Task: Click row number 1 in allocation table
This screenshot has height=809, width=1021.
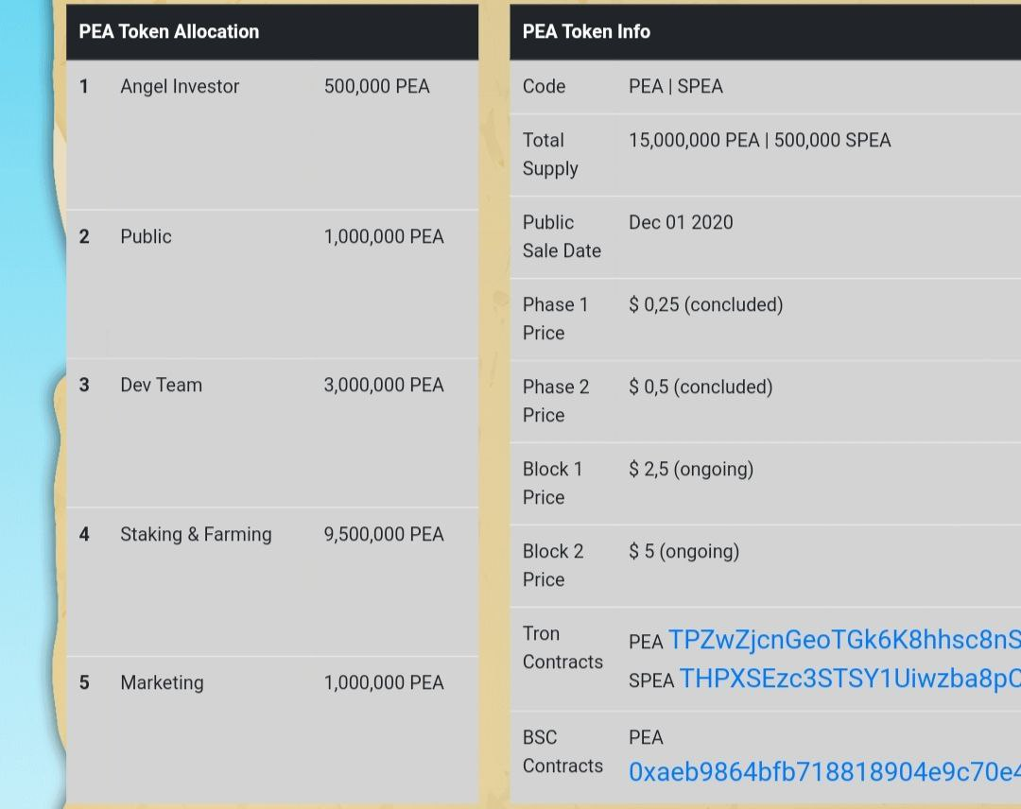Action: 84,86
